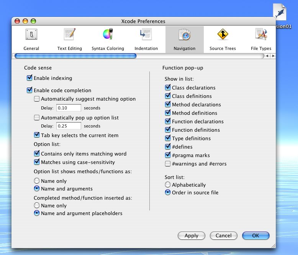Toggle Function definitions checkbox
298x255 pixels.
click(x=168, y=130)
